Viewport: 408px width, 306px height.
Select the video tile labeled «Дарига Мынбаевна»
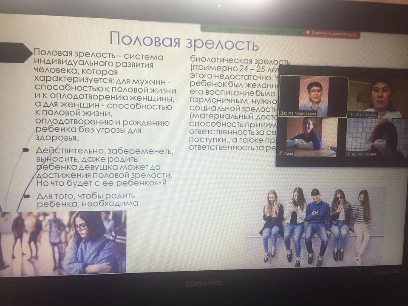click(x=314, y=96)
